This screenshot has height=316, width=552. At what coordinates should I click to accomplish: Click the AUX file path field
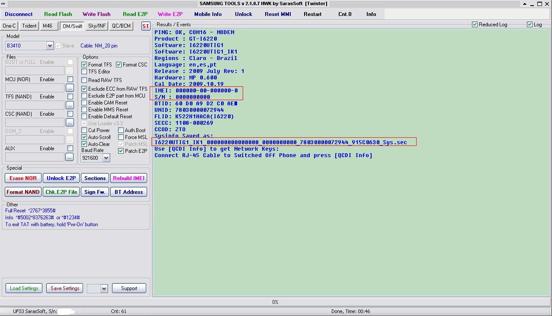[x=35, y=157]
